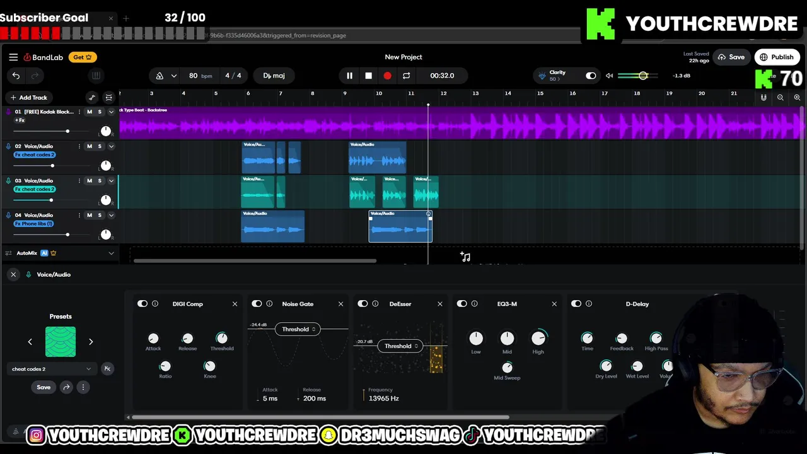Screen dimensions: 807x454
Task: Zoom out the timeline
Action: tap(781, 98)
